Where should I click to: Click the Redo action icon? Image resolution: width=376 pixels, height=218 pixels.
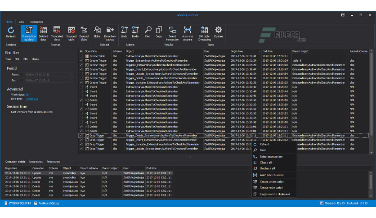tap(135, 32)
